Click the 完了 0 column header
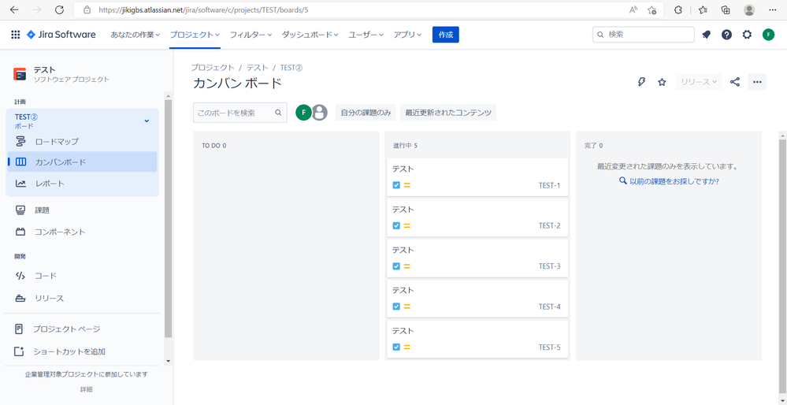787x405 pixels. [594, 146]
